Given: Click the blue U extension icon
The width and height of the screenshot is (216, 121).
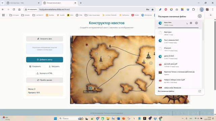Looking at the screenshot, I should coord(188,9).
